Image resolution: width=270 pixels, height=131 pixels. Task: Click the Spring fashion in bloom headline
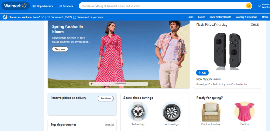[67, 29]
